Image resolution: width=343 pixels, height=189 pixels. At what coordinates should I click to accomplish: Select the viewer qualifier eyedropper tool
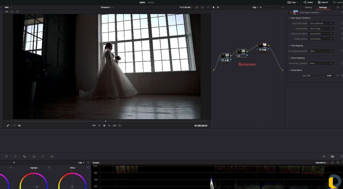[x=8, y=125]
